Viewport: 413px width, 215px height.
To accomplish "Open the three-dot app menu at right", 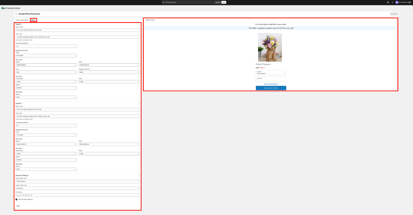I will click(410, 8).
